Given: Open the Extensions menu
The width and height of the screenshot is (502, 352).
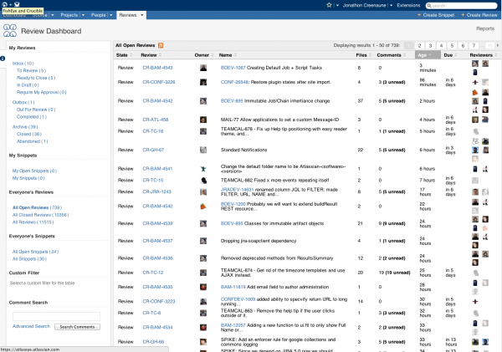Looking at the screenshot, I should pyautogui.click(x=408, y=5).
